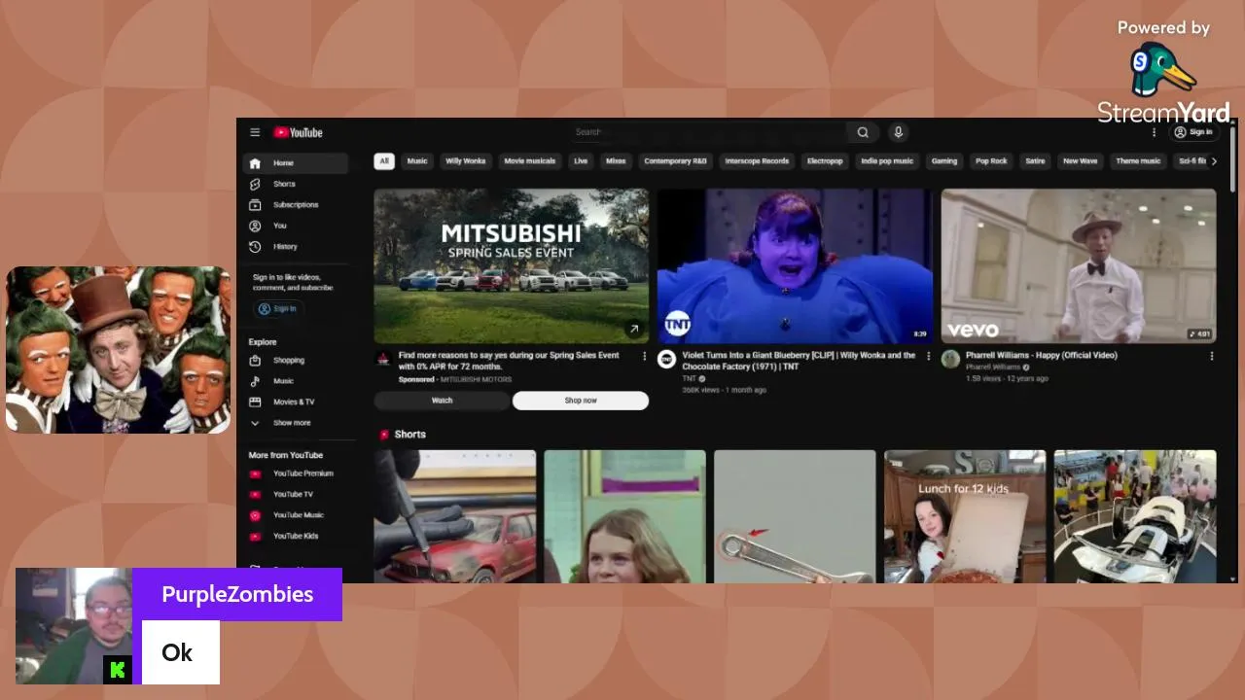
Task: Open the Mitsubishi Spring Sales Event thumbnail
Action: pos(512,266)
